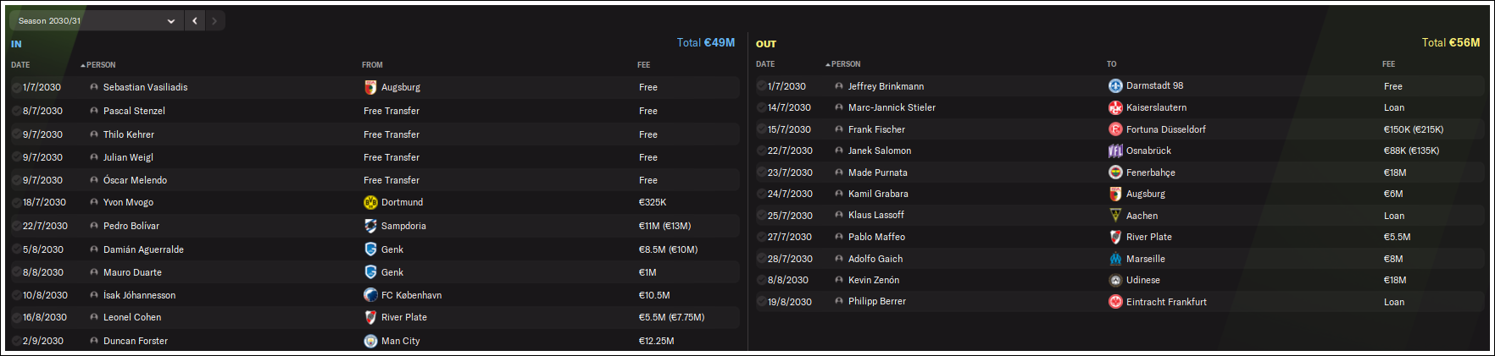Sort IN table by PERSON column

98,65
